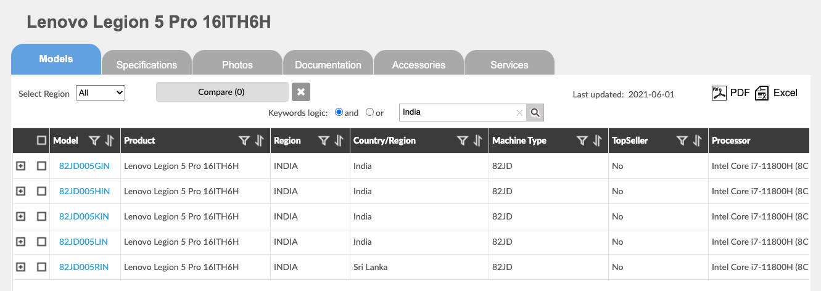
Task: Check the box for model 82JD005KIN
Action: [x=41, y=216]
